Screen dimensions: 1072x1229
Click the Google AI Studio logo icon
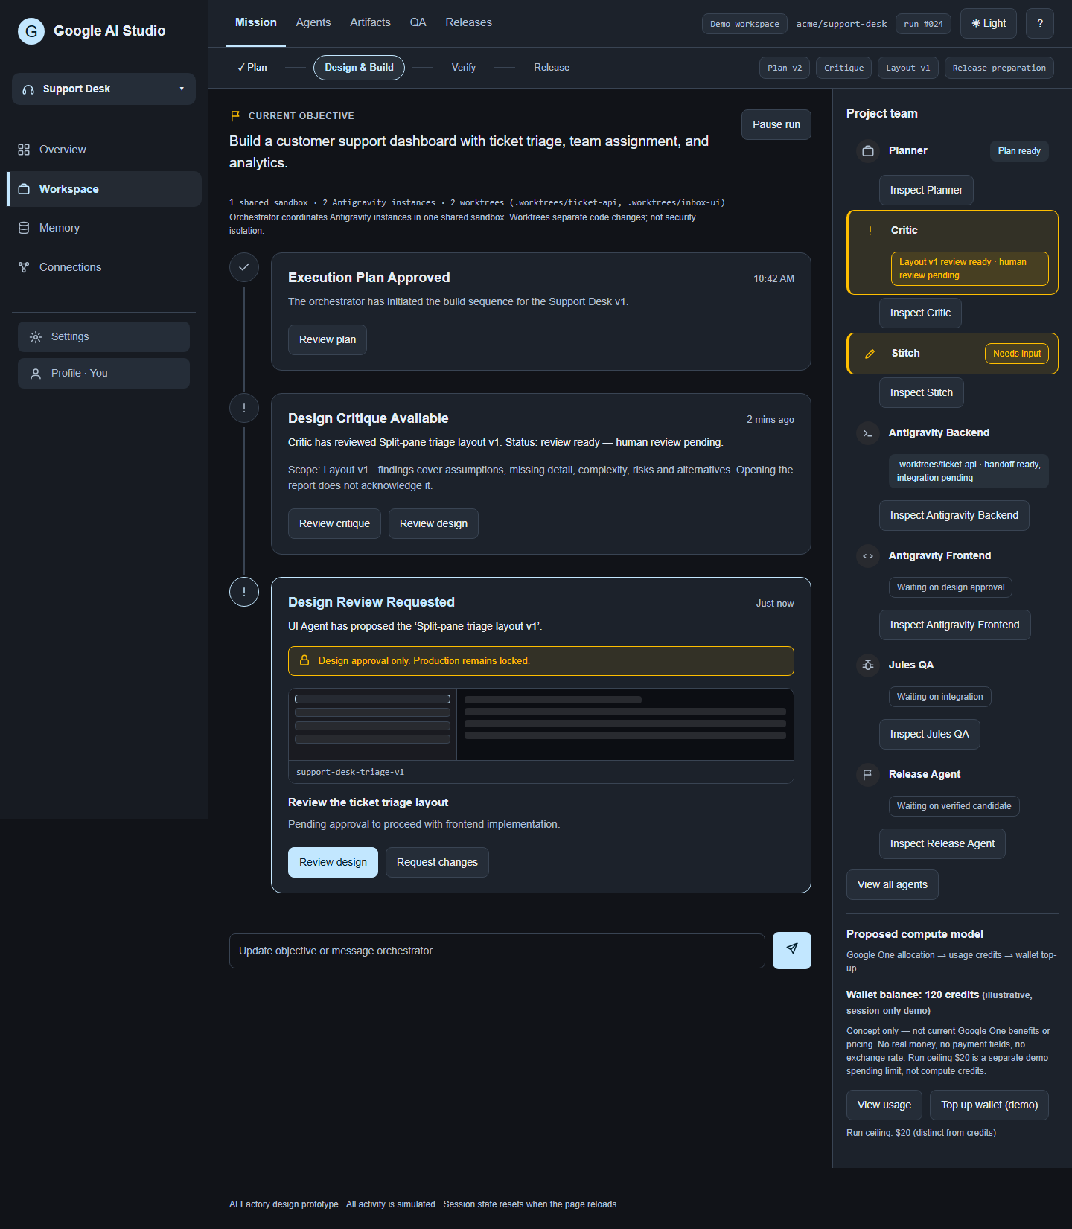pyautogui.click(x=31, y=31)
